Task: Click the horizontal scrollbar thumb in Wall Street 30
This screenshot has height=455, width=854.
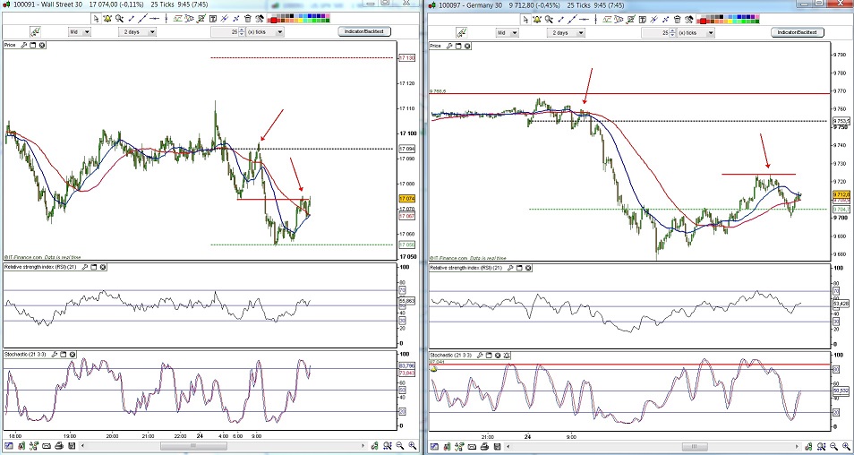Action: click(x=194, y=446)
